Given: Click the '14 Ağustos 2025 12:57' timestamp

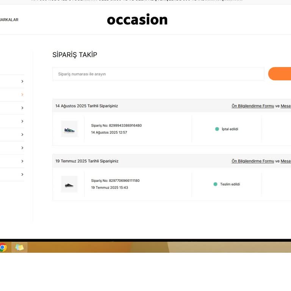Looking at the screenshot, I should click(109, 132).
